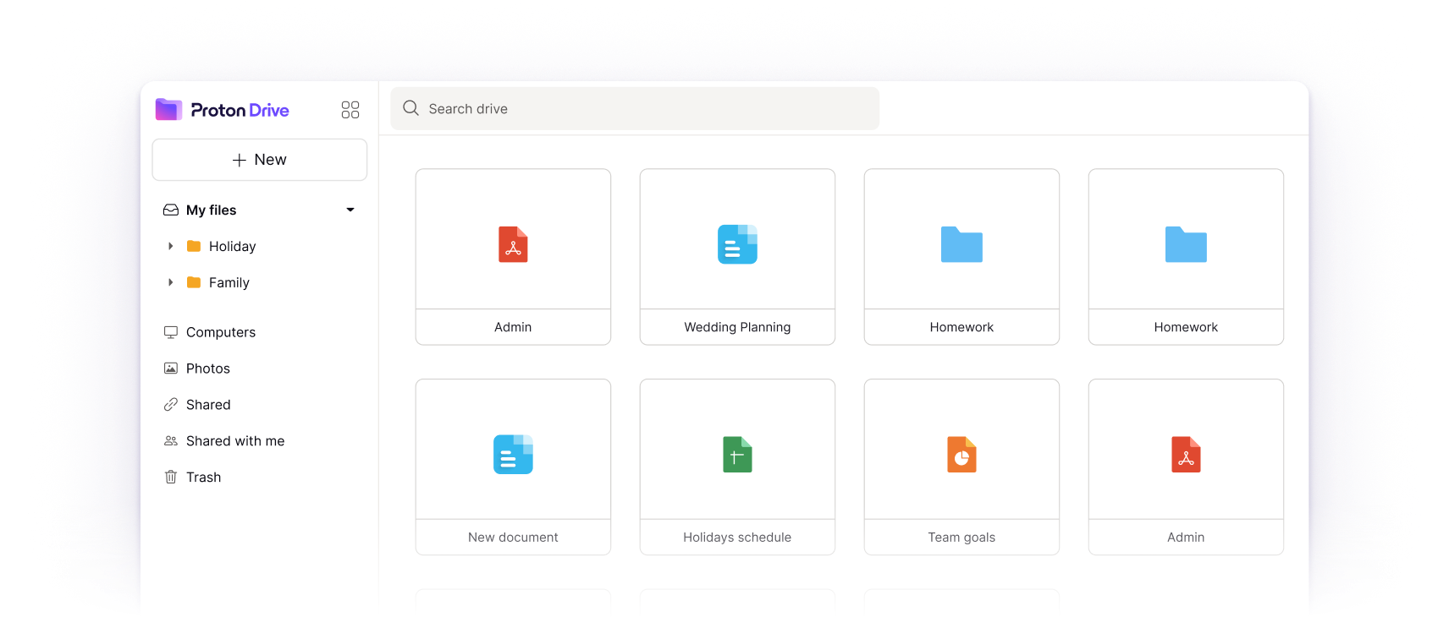1449x617 pixels.
Task: Click the search magnifier icon
Action: click(x=411, y=108)
